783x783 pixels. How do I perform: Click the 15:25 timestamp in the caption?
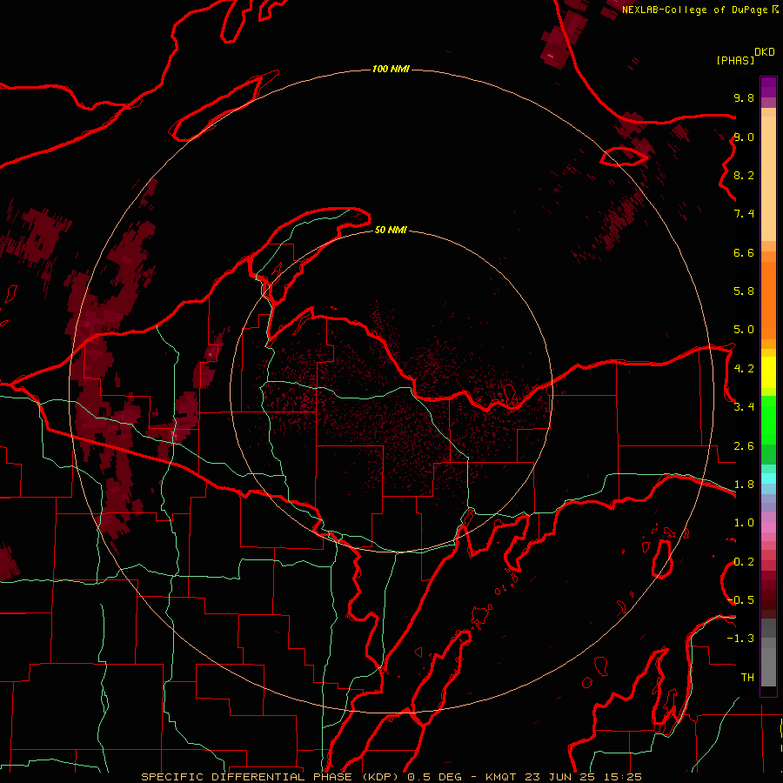coord(622,777)
